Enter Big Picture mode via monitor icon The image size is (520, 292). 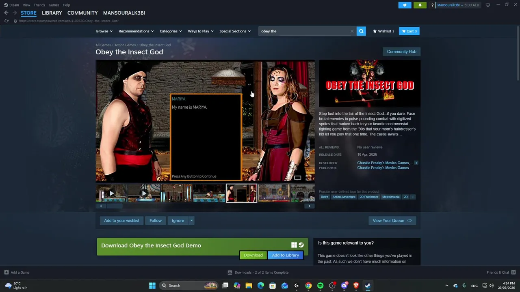click(487, 5)
